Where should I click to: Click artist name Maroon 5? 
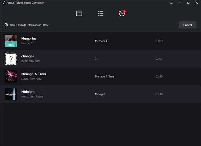point(27,43)
